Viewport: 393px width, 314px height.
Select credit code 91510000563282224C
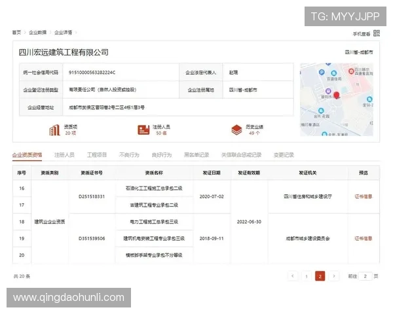92,73
